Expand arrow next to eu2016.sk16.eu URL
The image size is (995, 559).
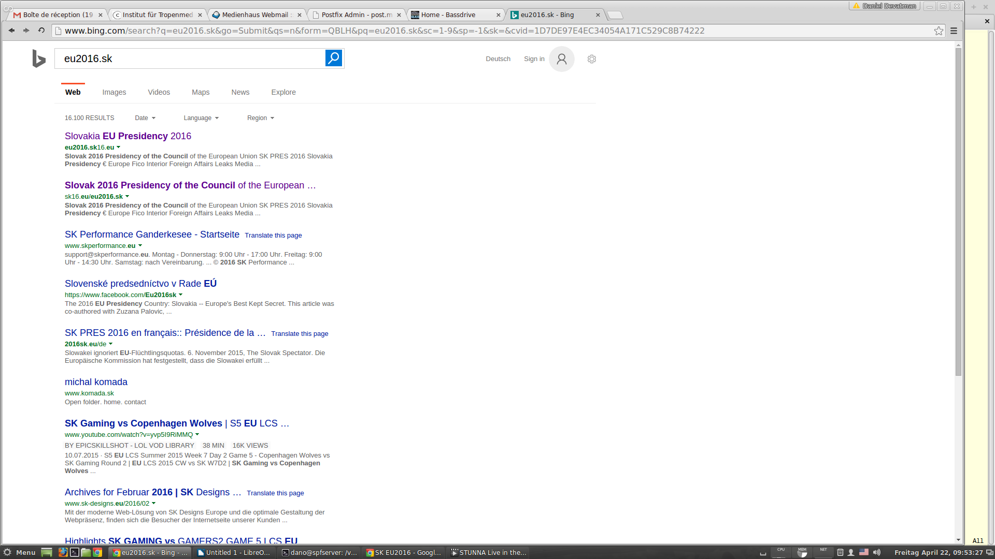pos(118,148)
